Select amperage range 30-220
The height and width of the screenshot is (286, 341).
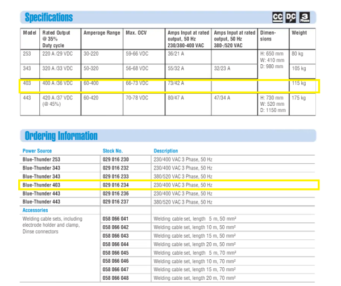click(91, 53)
